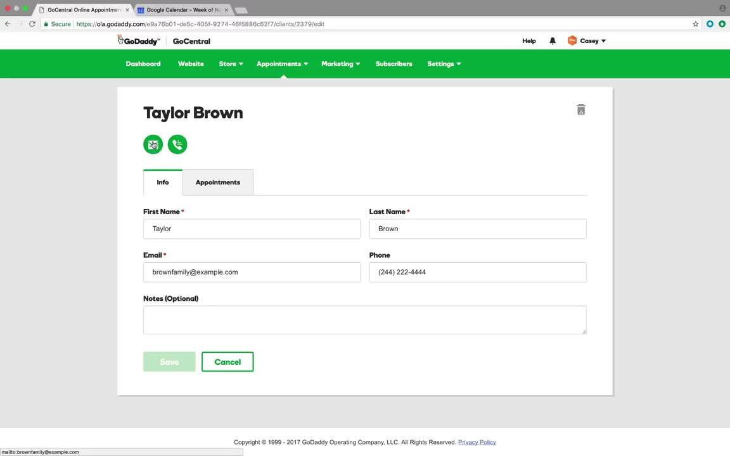This screenshot has width=730, height=456.
Task: Close the GoCentral Online Appointments tab
Action: click(127, 9)
